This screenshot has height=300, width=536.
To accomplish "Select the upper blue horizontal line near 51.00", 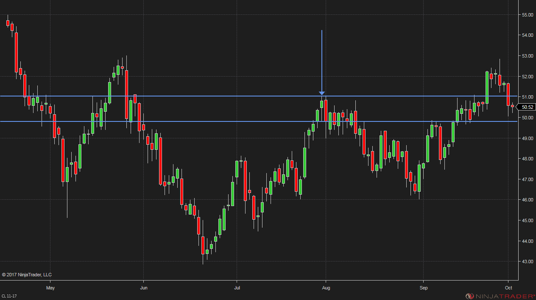I will [x=259, y=96].
